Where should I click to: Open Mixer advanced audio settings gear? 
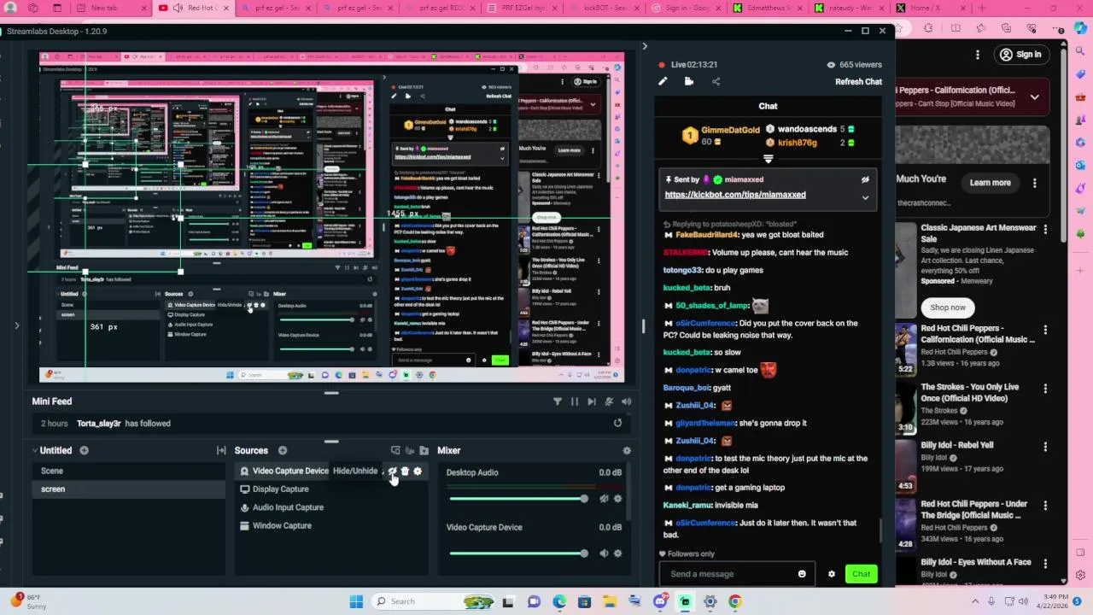point(627,450)
